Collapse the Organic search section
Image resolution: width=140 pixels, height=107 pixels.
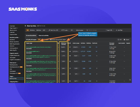coord(14,53)
